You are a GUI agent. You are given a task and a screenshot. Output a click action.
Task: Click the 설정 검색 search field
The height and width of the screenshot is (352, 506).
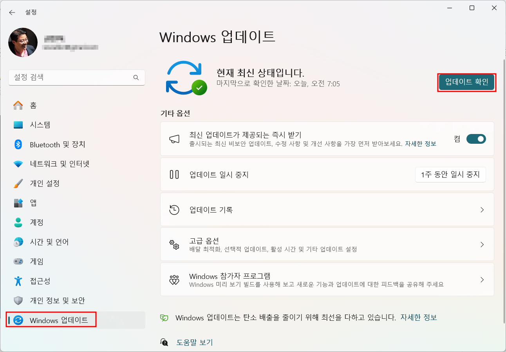click(77, 77)
